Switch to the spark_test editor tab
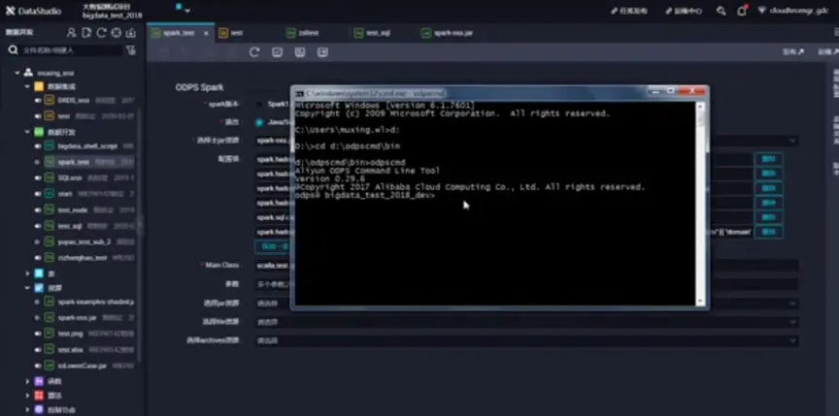This screenshot has width=839, height=416. [181, 33]
